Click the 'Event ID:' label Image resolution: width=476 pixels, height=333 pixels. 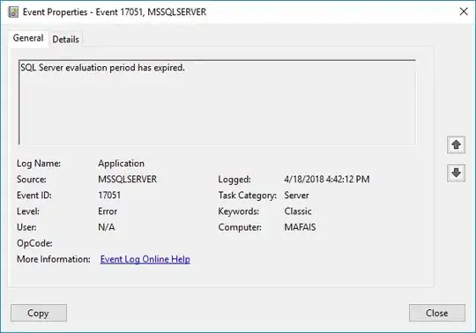pos(34,195)
